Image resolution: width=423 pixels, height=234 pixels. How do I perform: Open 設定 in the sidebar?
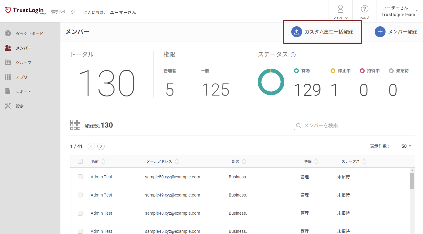[x=20, y=106]
